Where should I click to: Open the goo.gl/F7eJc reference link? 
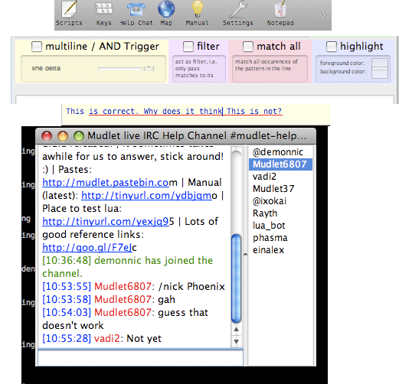(x=87, y=248)
